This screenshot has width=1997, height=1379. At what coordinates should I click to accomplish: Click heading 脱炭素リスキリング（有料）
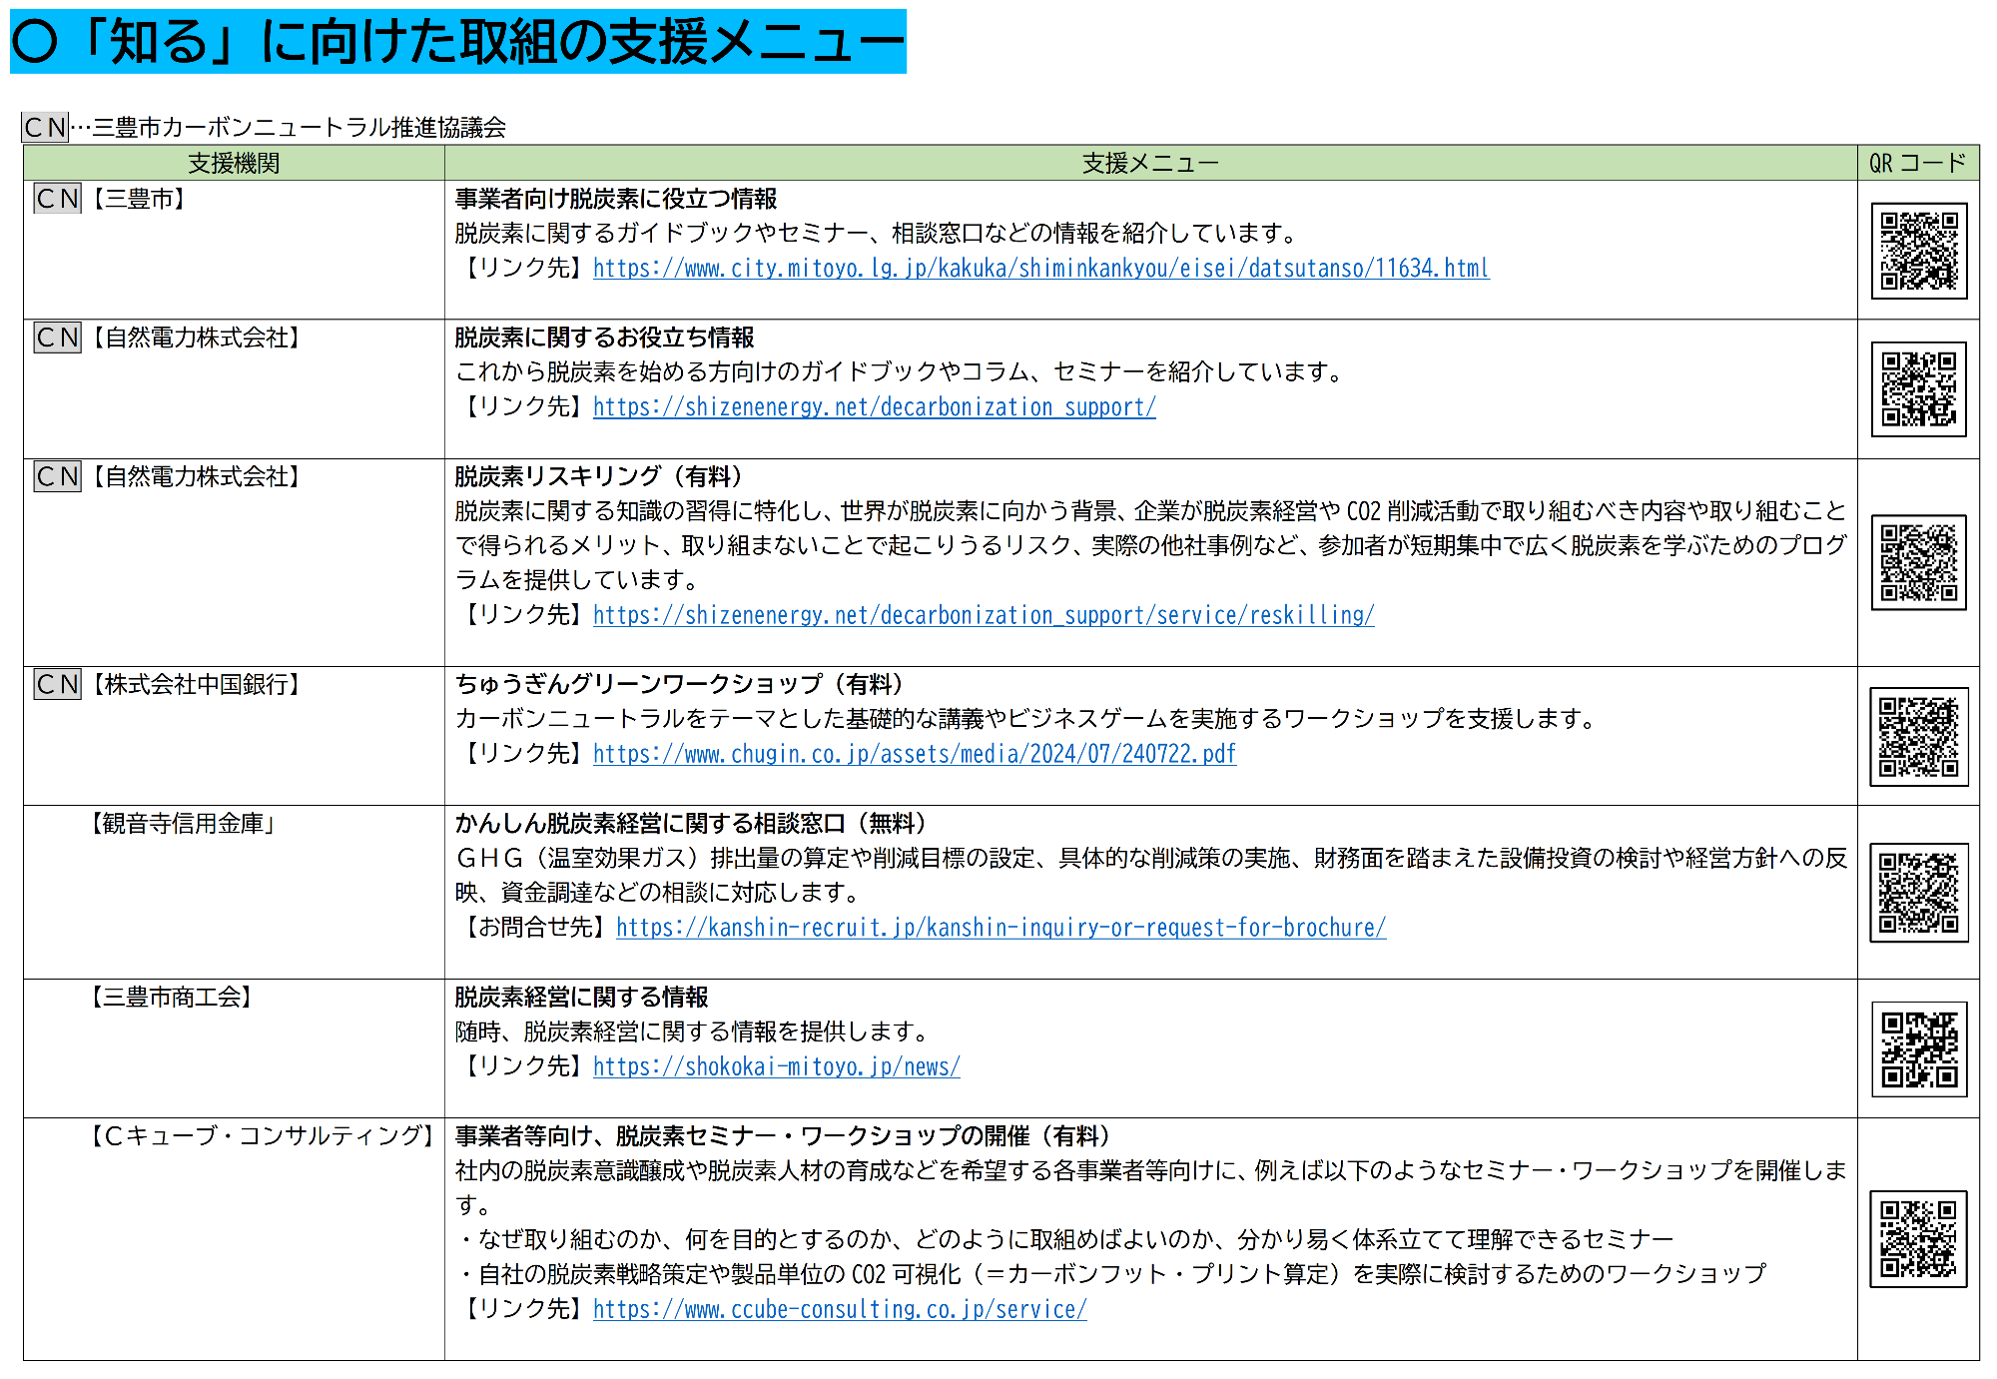[603, 476]
